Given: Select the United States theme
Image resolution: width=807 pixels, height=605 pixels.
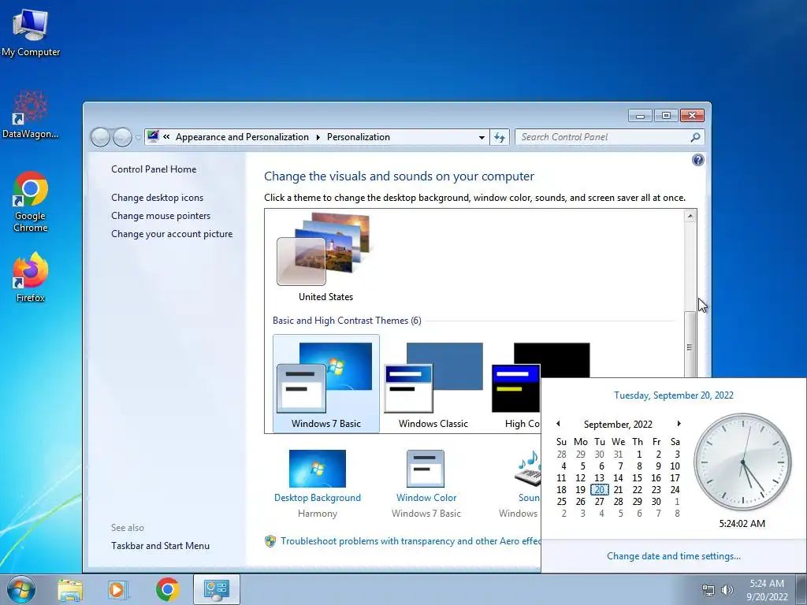Looking at the screenshot, I should point(325,256).
